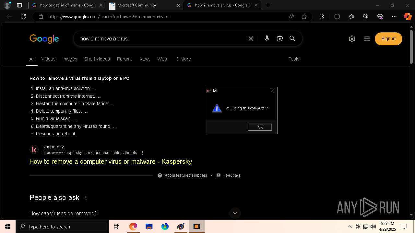Switch to Web results tab

162,59
